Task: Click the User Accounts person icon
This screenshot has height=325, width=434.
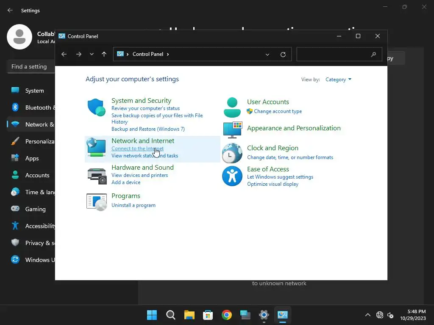Action: (x=232, y=107)
